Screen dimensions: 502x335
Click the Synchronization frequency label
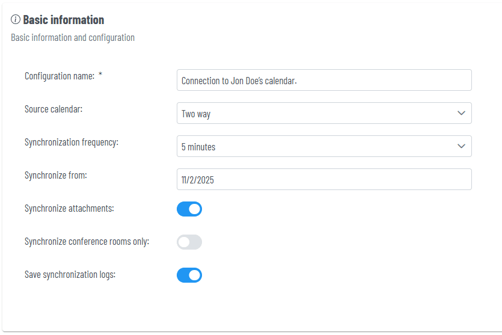(72, 143)
